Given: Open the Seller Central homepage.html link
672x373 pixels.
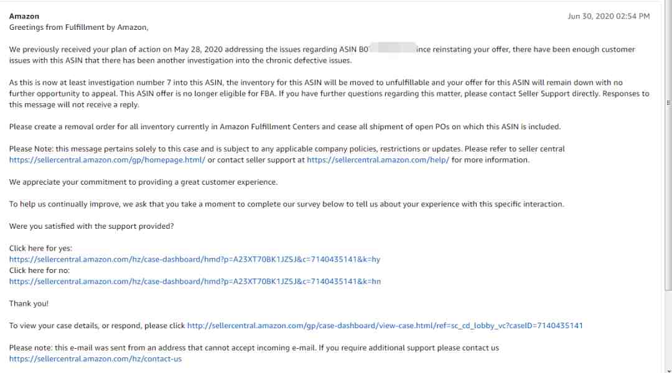Looking at the screenshot, I should 107,160.
